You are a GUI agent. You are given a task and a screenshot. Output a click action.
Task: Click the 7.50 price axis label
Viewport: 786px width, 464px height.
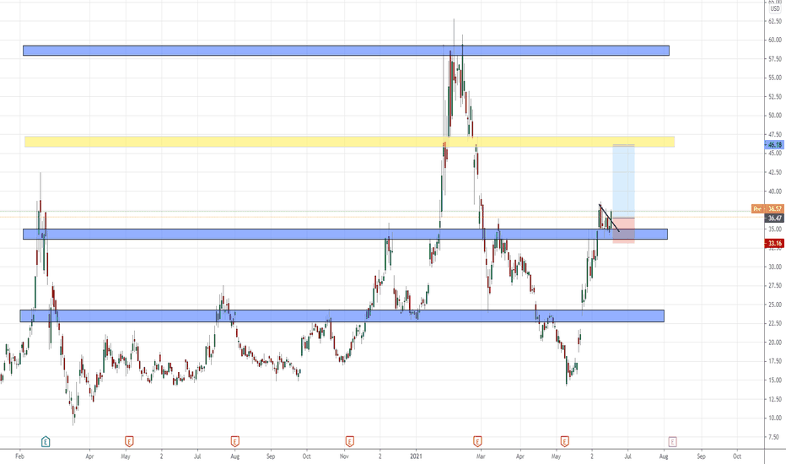pyautogui.click(x=776, y=437)
